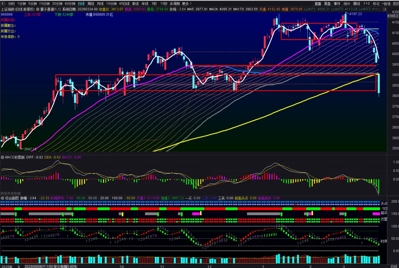Click the DEA: -0.52 value

[x=53, y=157]
